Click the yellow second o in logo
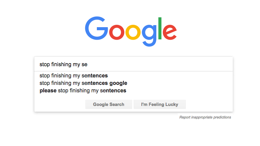This screenshot has width=260, height=146. [133, 32]
